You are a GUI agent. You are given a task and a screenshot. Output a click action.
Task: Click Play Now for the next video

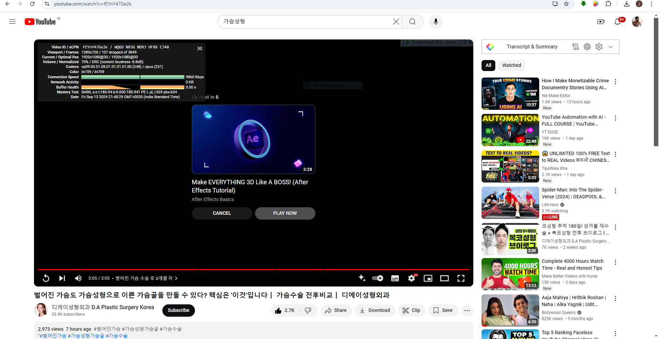point(285,213)
